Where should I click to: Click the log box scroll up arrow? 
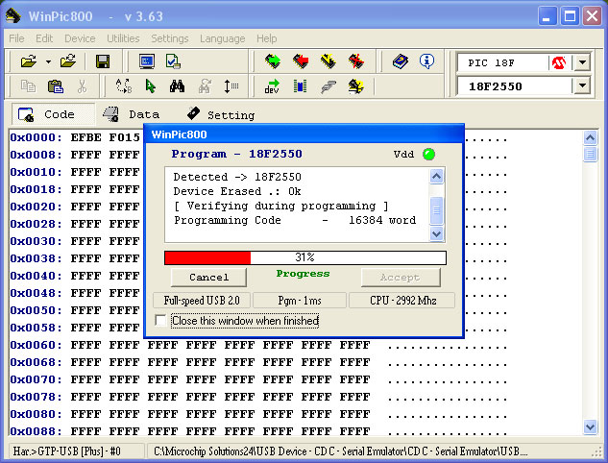(437, 177)
